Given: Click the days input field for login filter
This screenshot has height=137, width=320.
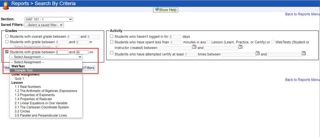Looking at the screenshot, I should 176,37.
